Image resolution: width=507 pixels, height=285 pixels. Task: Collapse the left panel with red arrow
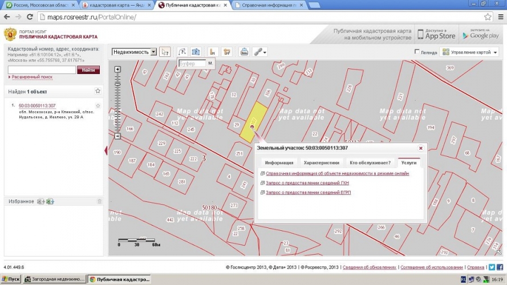[x=106, y=150]
